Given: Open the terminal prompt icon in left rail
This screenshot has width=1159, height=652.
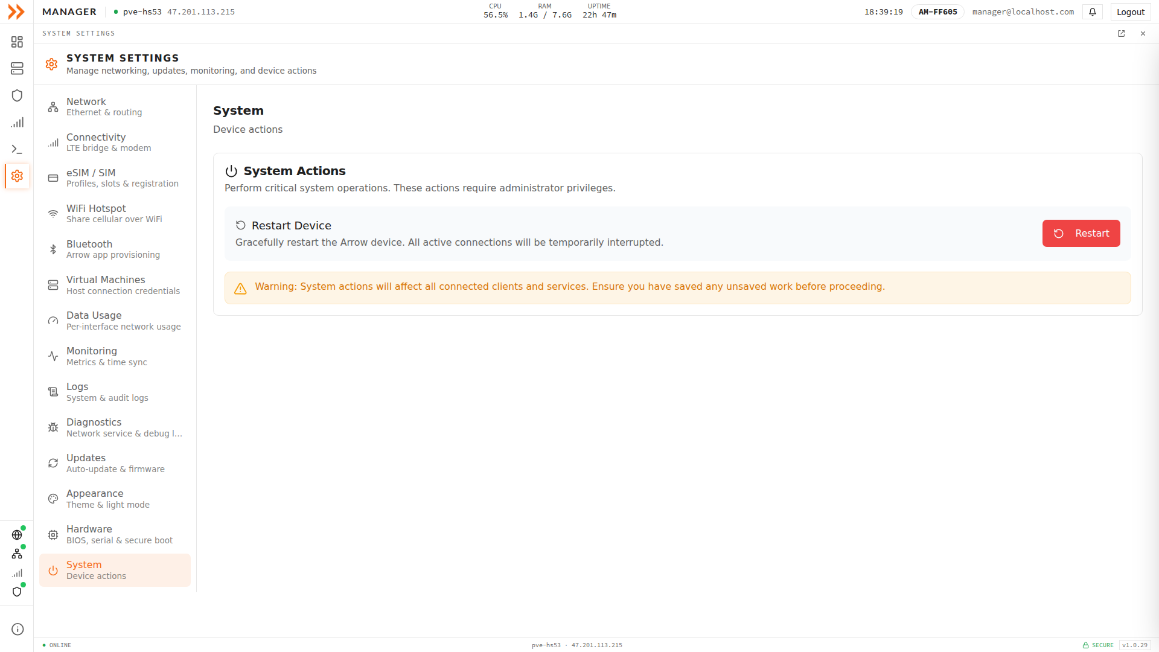Looking at the screenshot, I should (x=17, y=149).
